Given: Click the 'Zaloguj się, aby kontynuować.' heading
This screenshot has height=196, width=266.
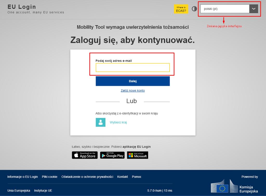Looking at the screenshot, I should pos(132,40).
